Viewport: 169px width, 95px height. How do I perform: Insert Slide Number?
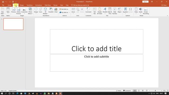point(115,11)
